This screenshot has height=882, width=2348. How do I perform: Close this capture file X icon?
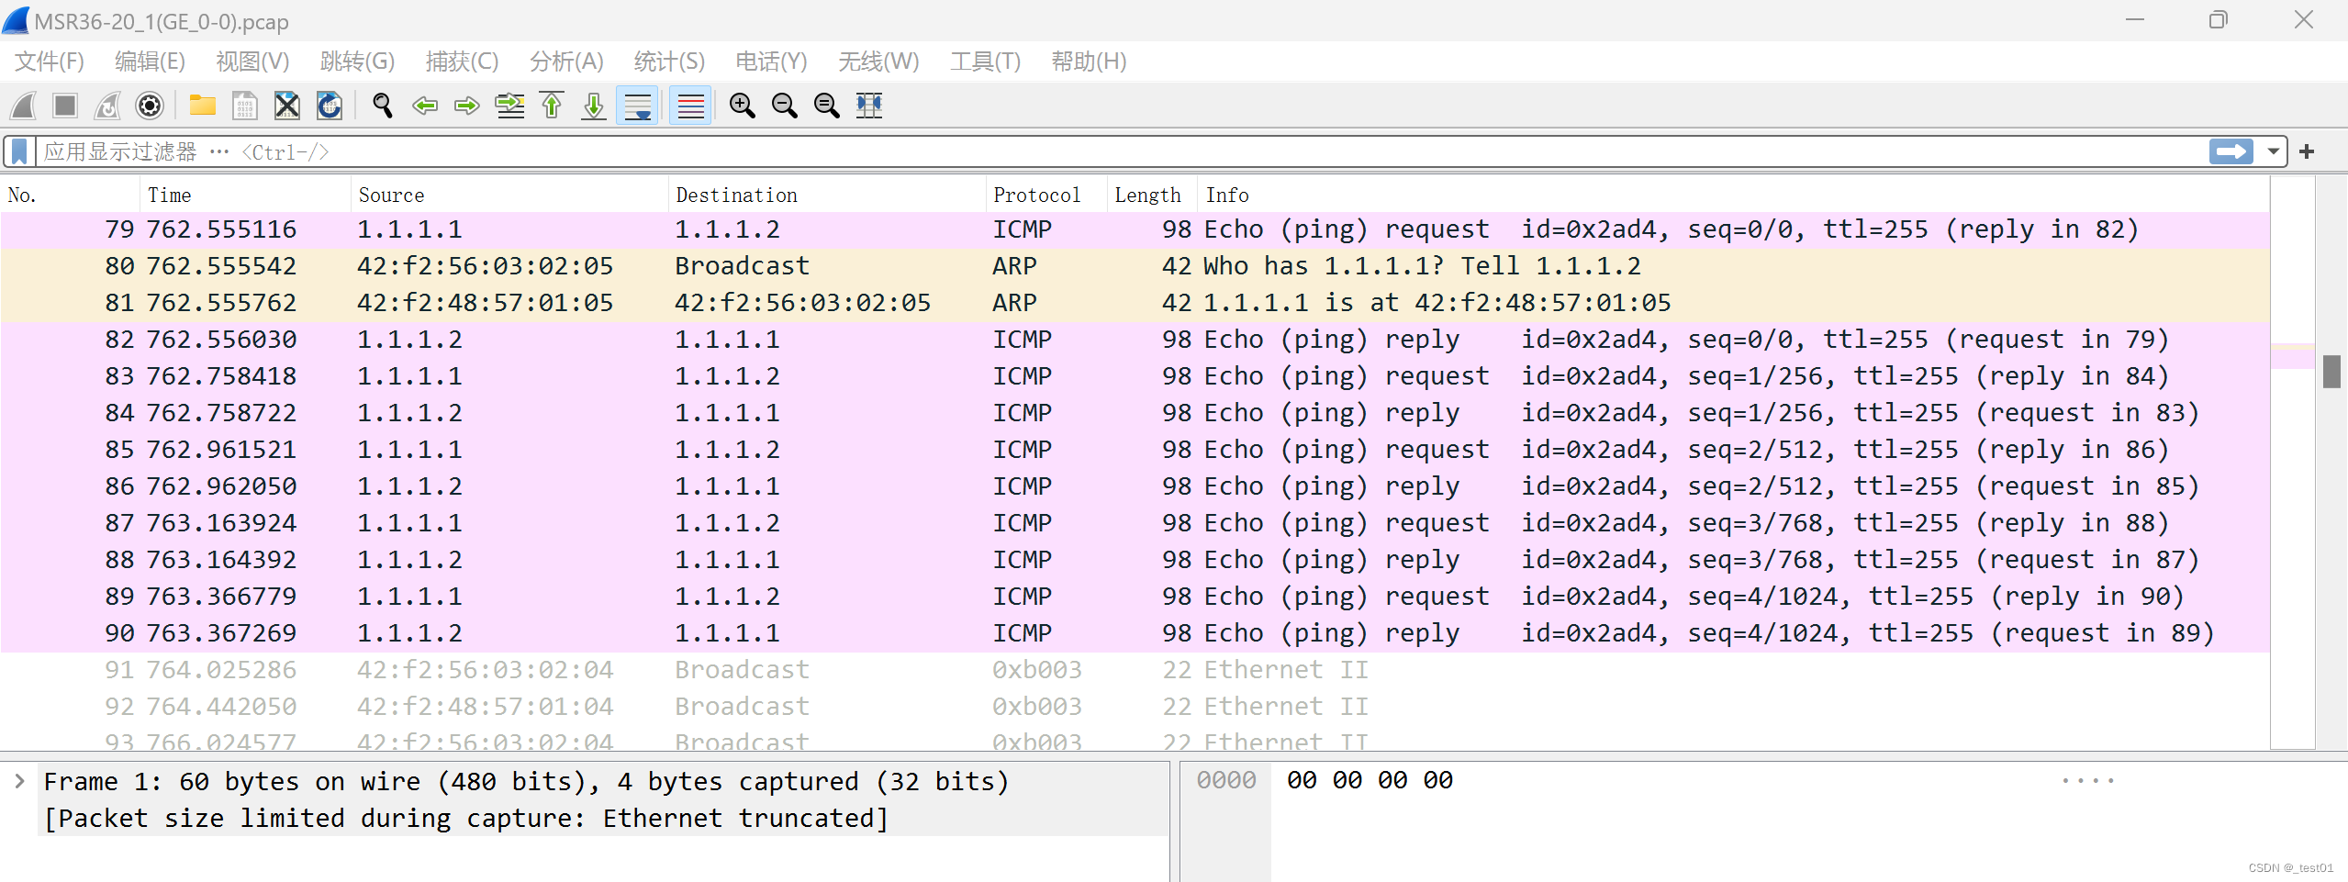287,106
